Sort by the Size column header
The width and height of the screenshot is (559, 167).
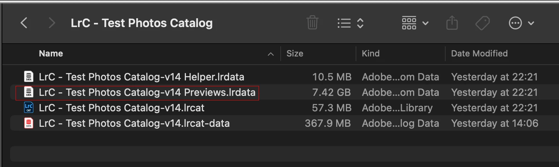click(295, 54)
